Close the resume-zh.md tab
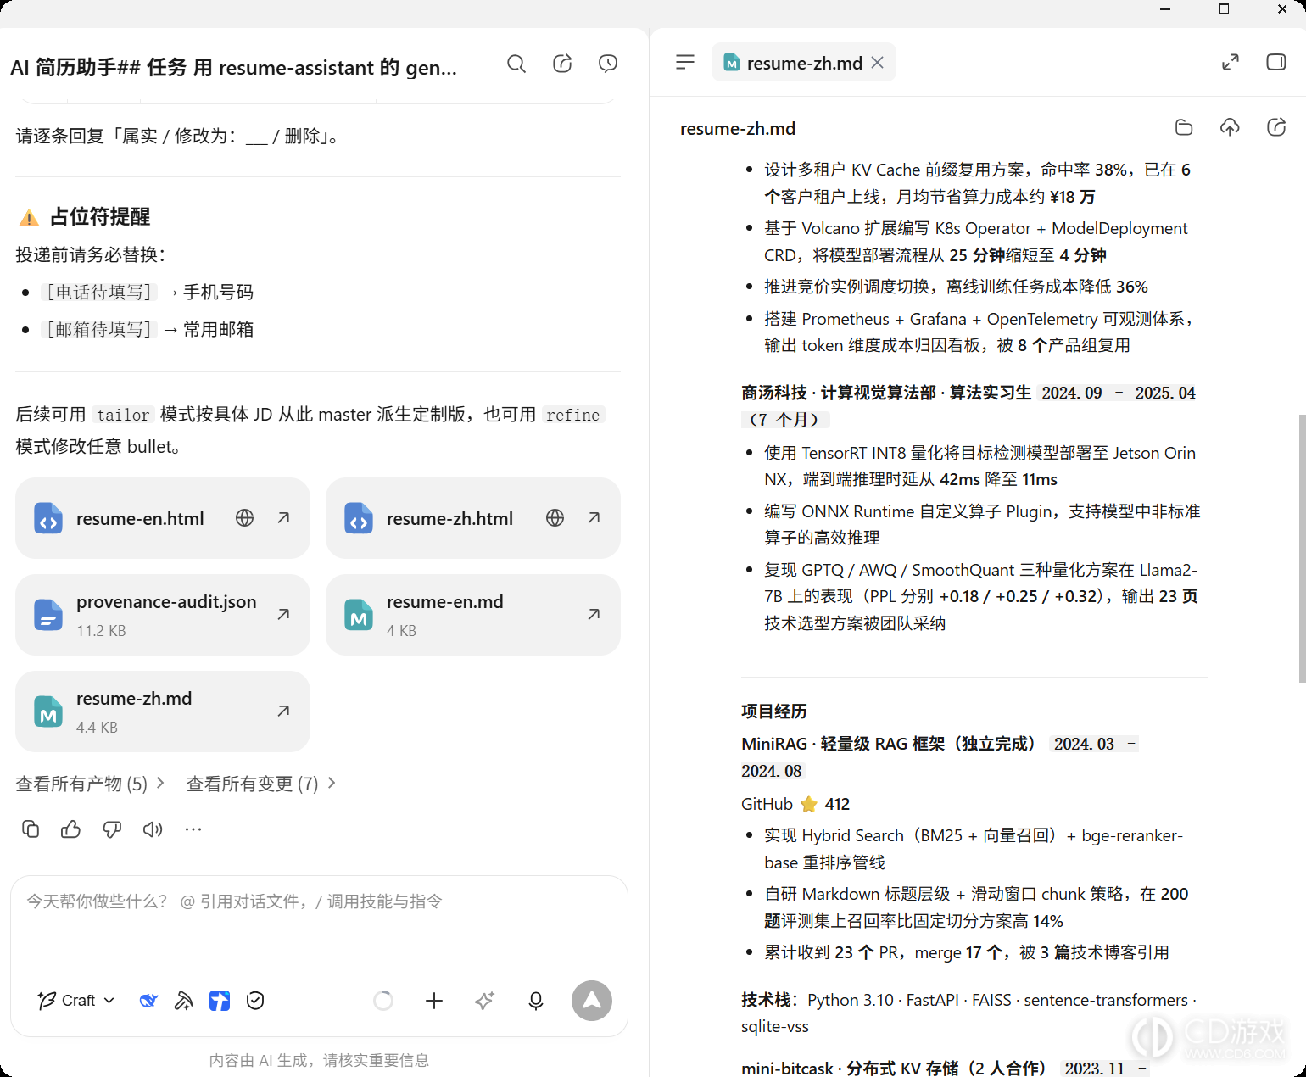The width and height of the screenshot is (1306, 1077). tap(878, 63)
